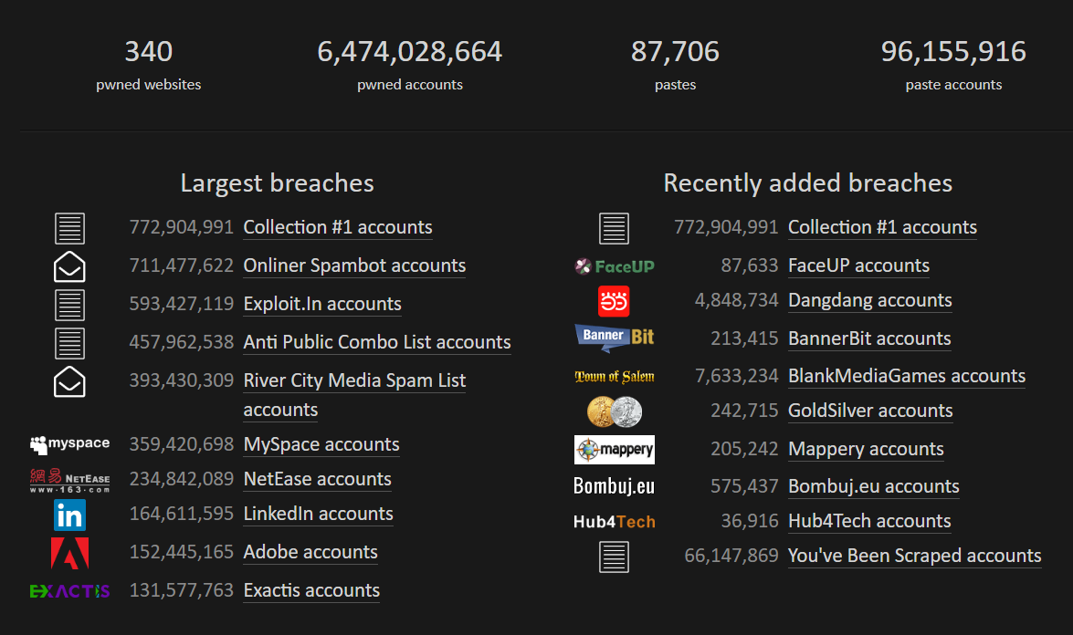Click the 575,437 Bombuj.eu count
Screen dimensions: 1073x635
[x=744, y=486]
